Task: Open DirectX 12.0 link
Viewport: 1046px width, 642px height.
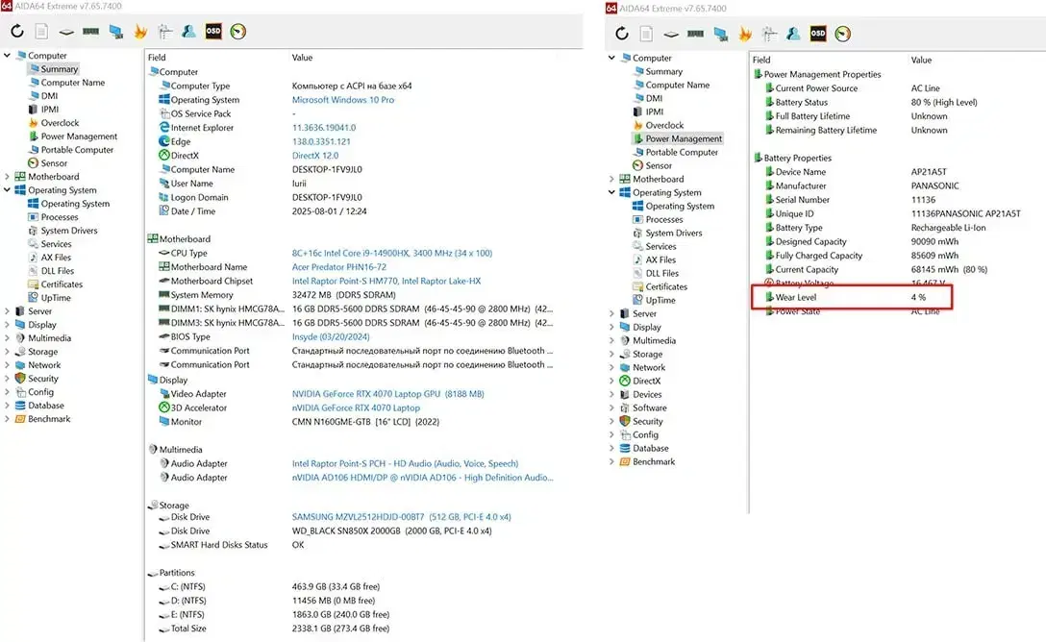Action: (x=315, y=156)
